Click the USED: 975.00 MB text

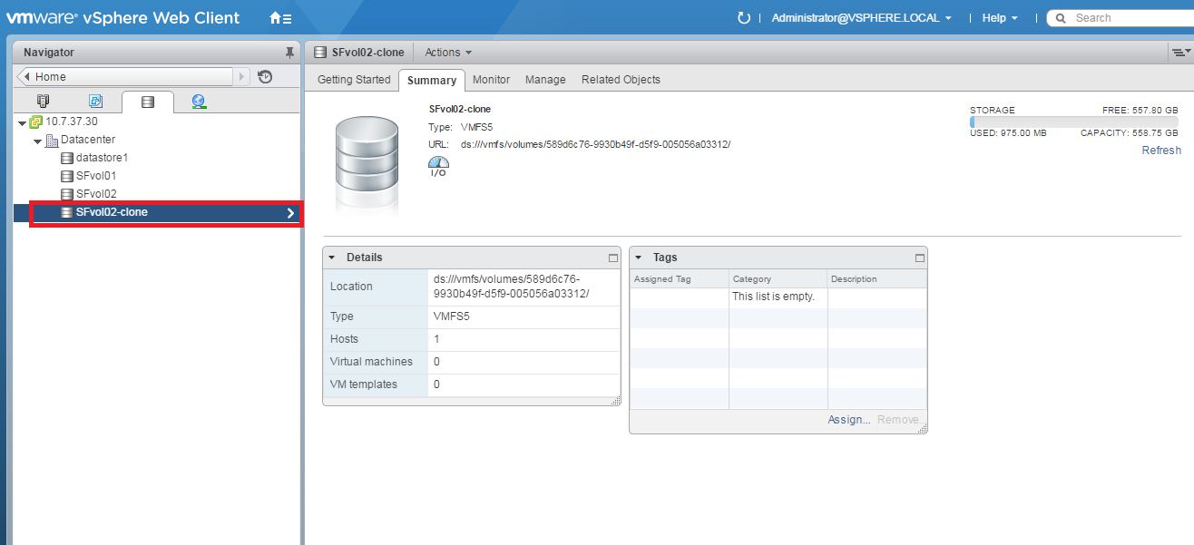tap(1008, 133)
